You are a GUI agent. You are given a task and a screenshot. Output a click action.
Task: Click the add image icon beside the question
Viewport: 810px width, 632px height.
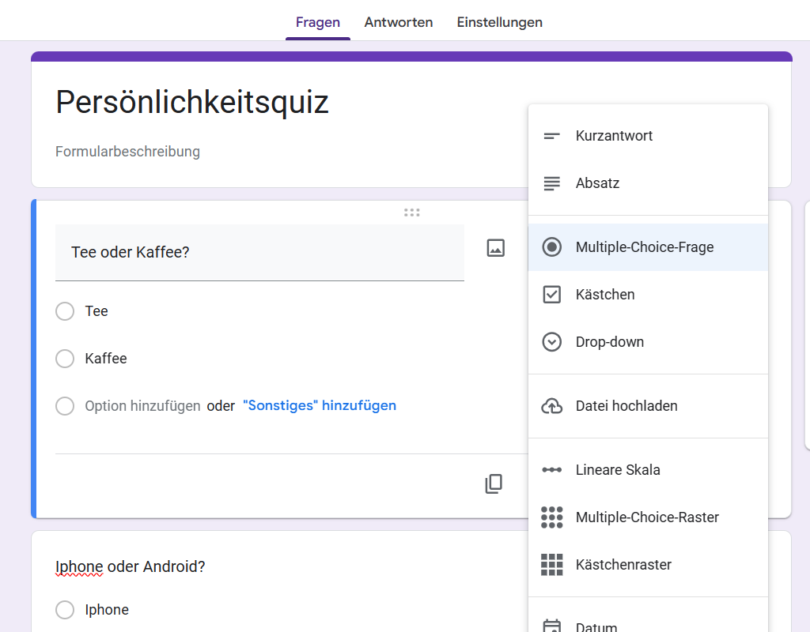[x=495, y=248]
